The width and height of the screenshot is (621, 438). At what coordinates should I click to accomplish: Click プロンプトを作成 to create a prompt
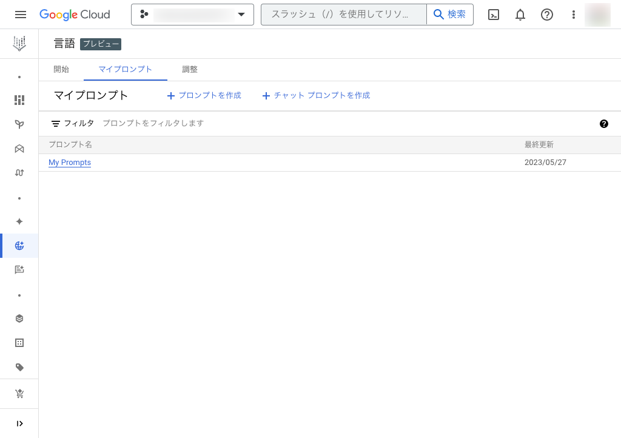click(x=204, y=95)
